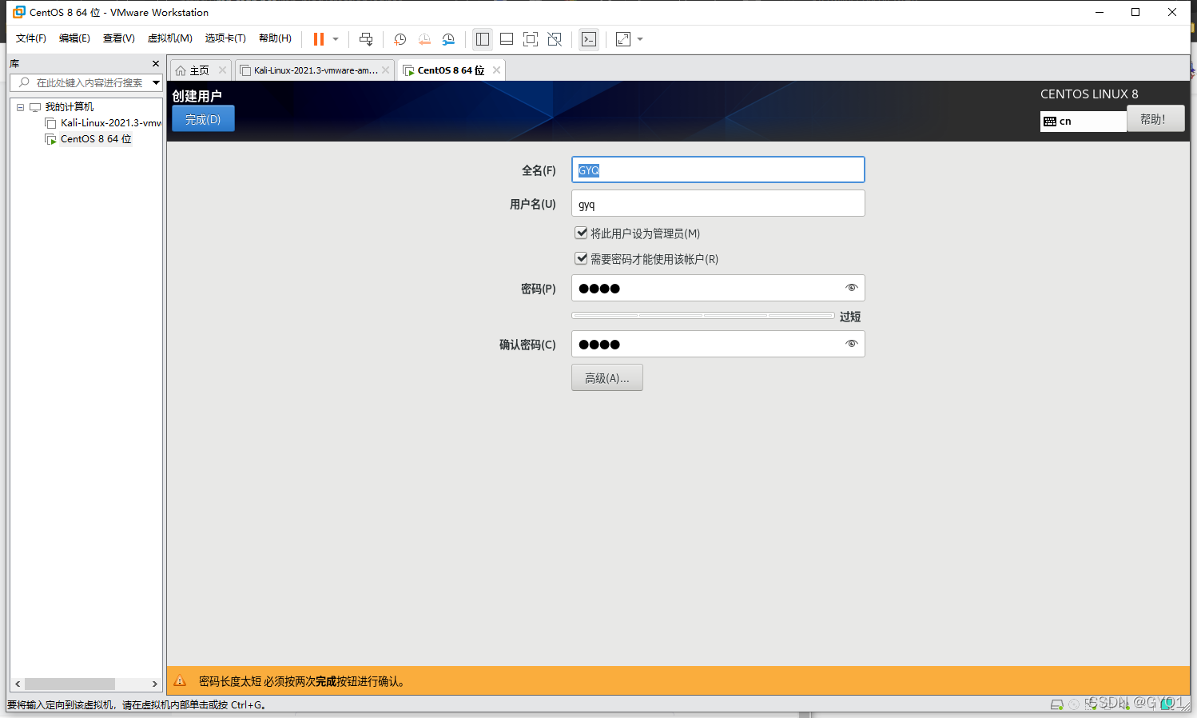Open the library search filter dropdown

tap(156, 82)
